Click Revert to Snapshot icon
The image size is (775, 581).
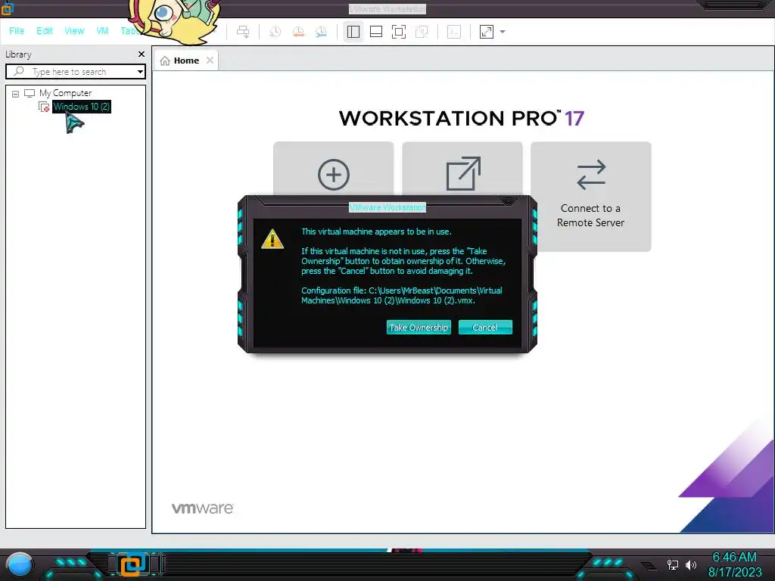(298, 32)
